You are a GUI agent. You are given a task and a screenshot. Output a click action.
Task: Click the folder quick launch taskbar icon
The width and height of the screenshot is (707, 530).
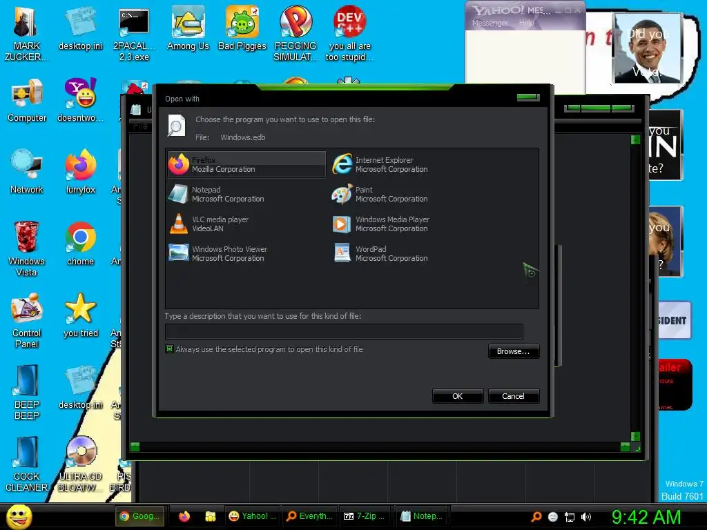210,516
